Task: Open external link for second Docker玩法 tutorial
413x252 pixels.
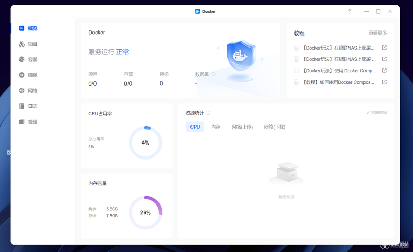Action: [x=384, y=59]
